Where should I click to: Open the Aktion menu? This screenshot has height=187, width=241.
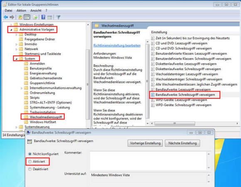21,11
